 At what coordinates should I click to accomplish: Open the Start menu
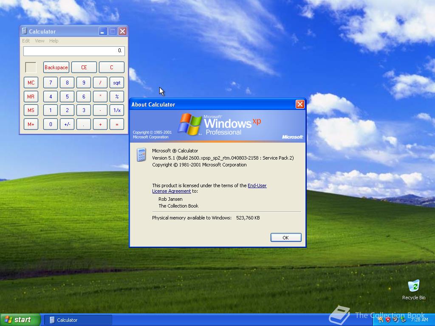(20, 320)
